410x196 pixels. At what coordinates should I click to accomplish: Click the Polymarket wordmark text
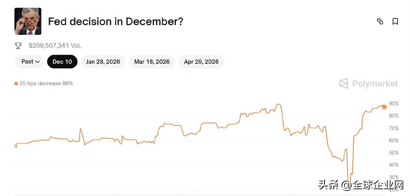[x=375, y=84]
